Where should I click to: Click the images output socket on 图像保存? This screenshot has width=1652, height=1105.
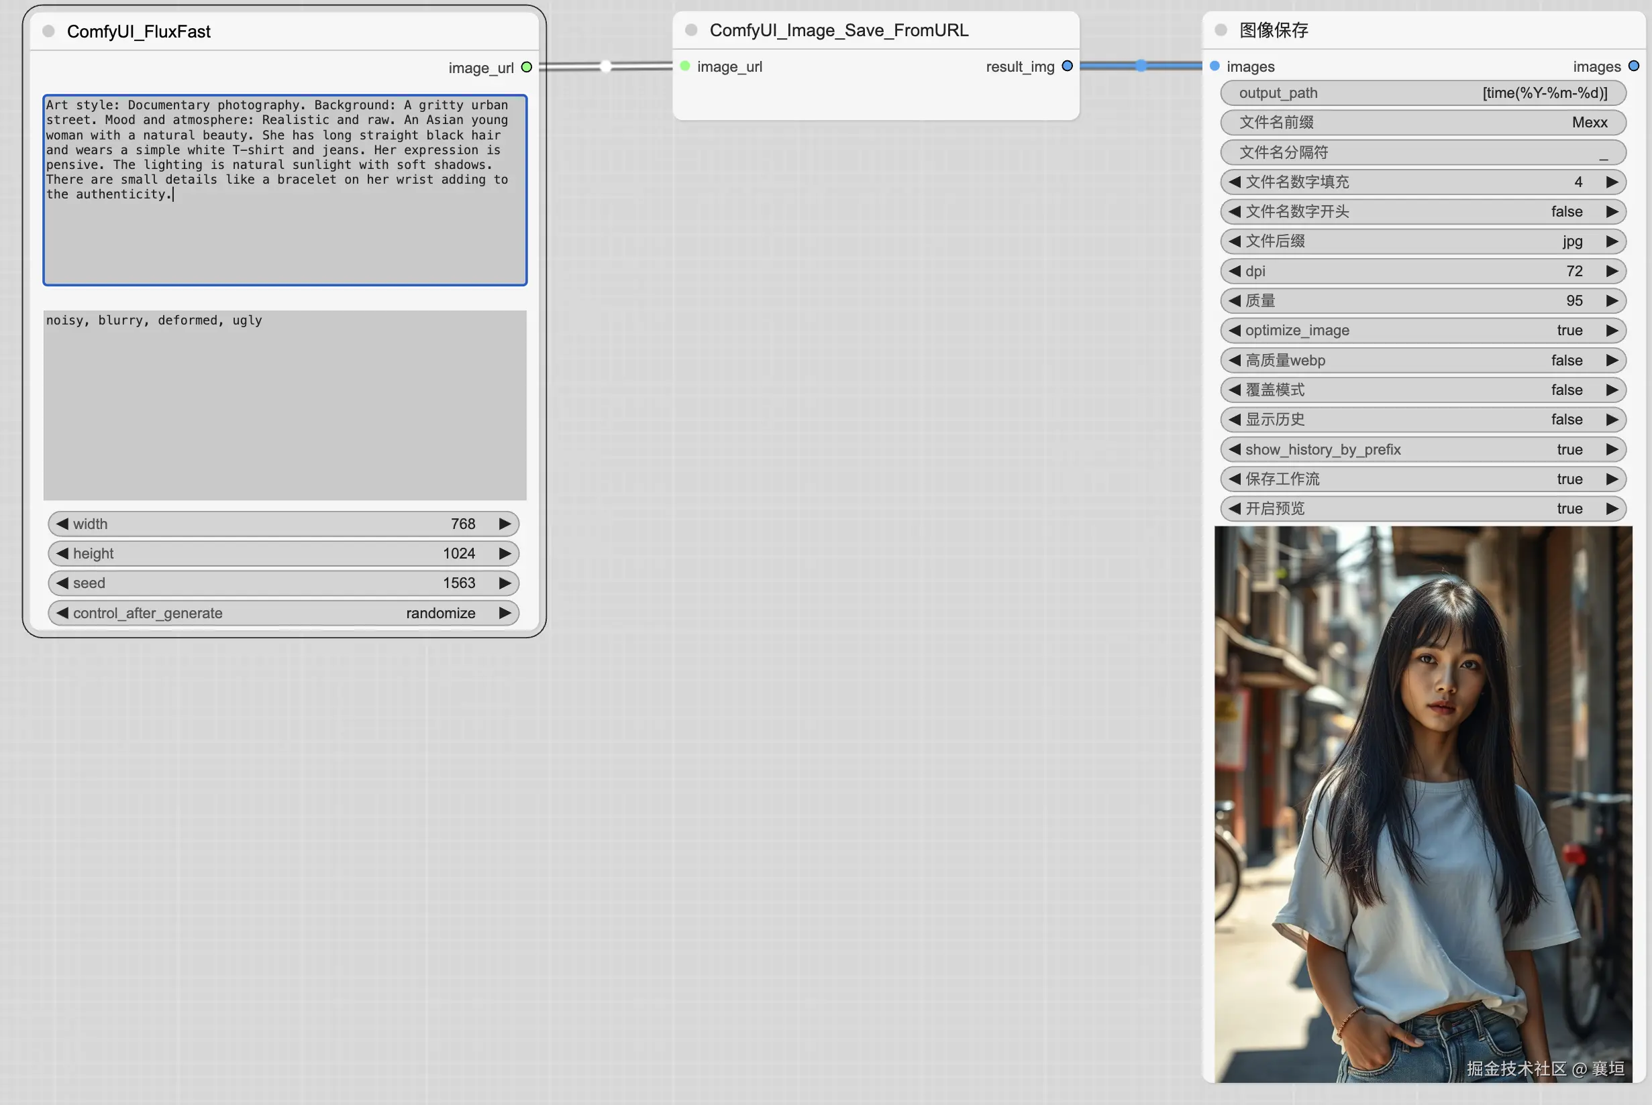pyautogui.click(x=1633, y=66)
